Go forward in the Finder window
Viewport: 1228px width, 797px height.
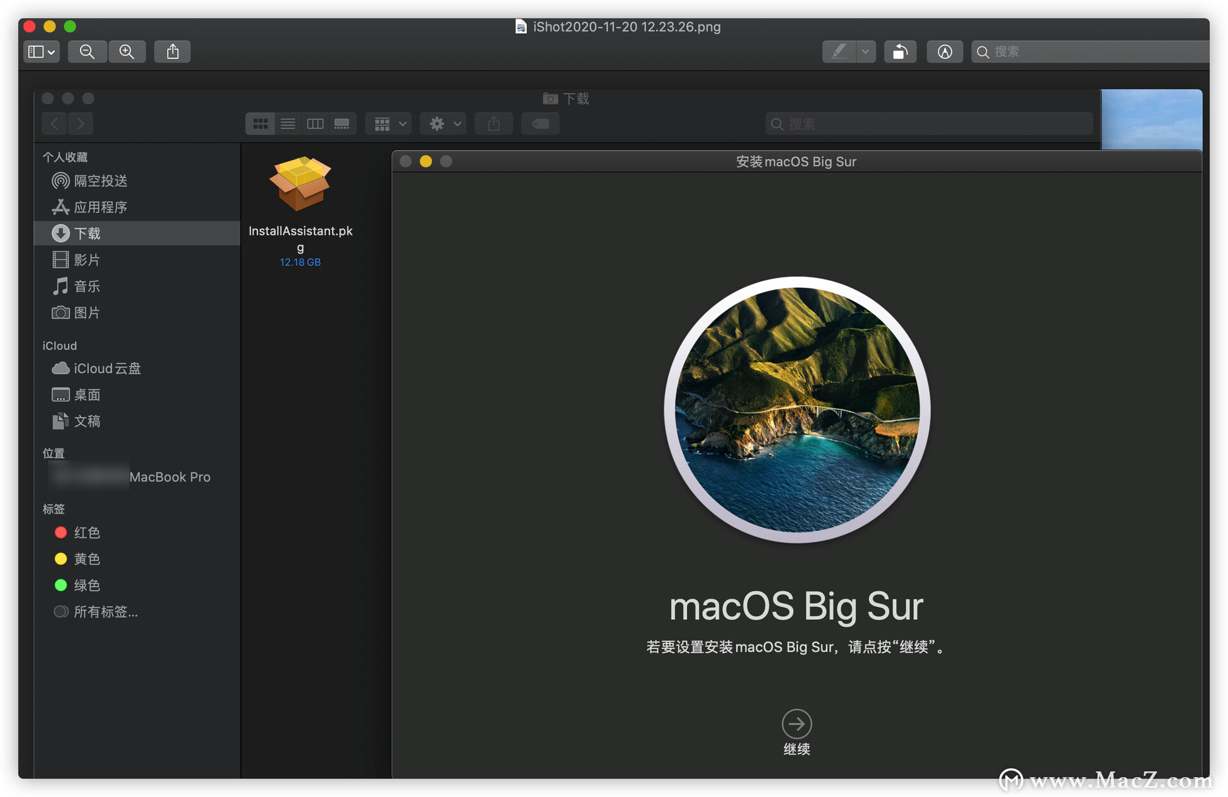click(81, 123)
